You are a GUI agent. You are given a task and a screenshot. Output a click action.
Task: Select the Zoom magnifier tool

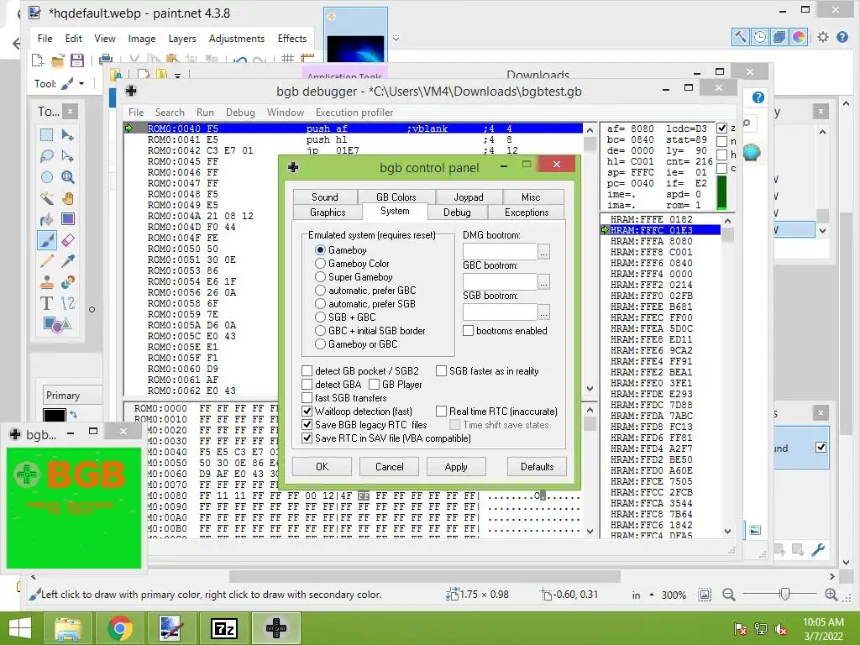tap(67, 177)
